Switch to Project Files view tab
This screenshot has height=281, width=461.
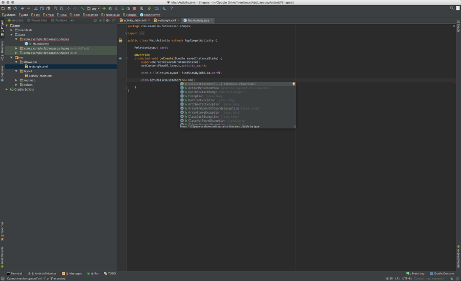[37, 20]
